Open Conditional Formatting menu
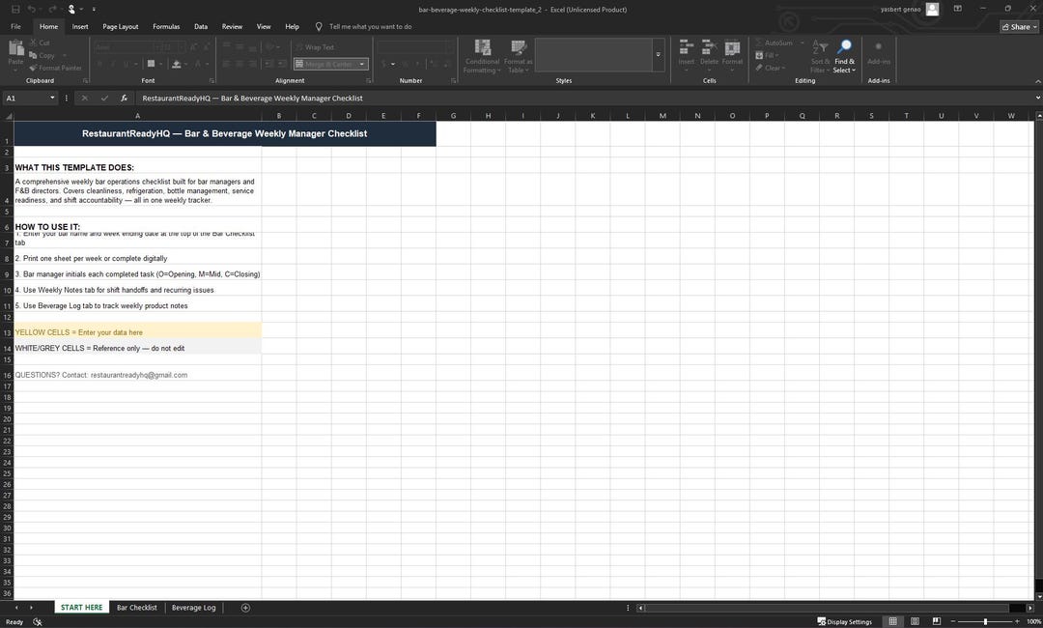Viewport: 1043px width, 628px height. (482, 56)
